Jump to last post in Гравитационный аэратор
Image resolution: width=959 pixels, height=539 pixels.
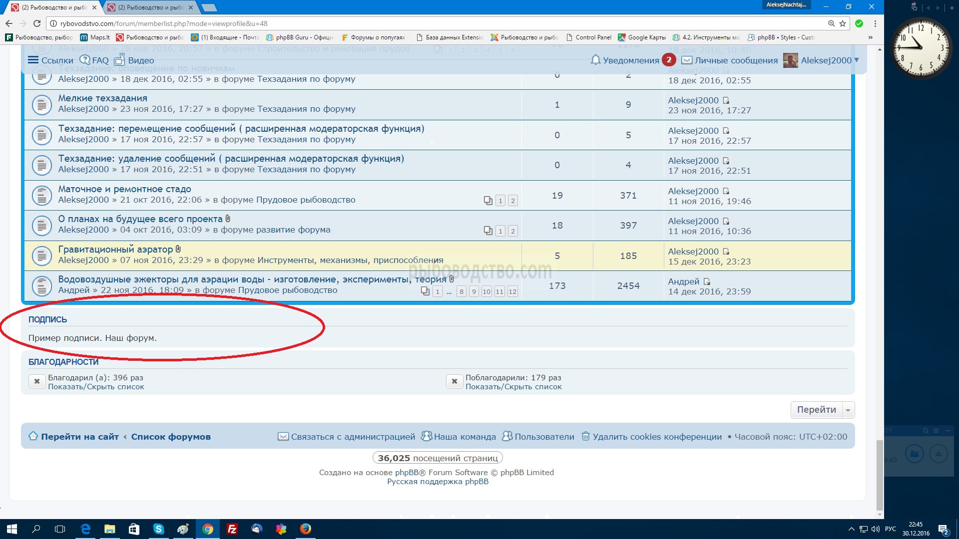click(726, 252)
